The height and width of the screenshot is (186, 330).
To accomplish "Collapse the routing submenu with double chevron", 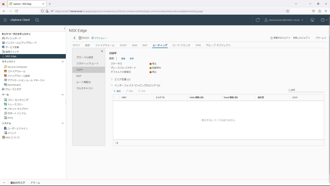I will coord(102,51).
